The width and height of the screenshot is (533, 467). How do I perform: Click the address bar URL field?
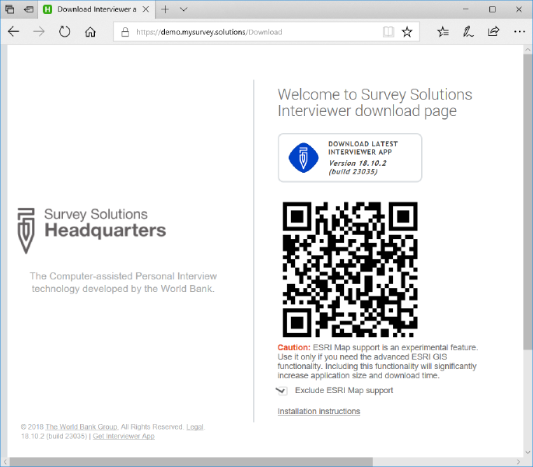click(249, 32)
